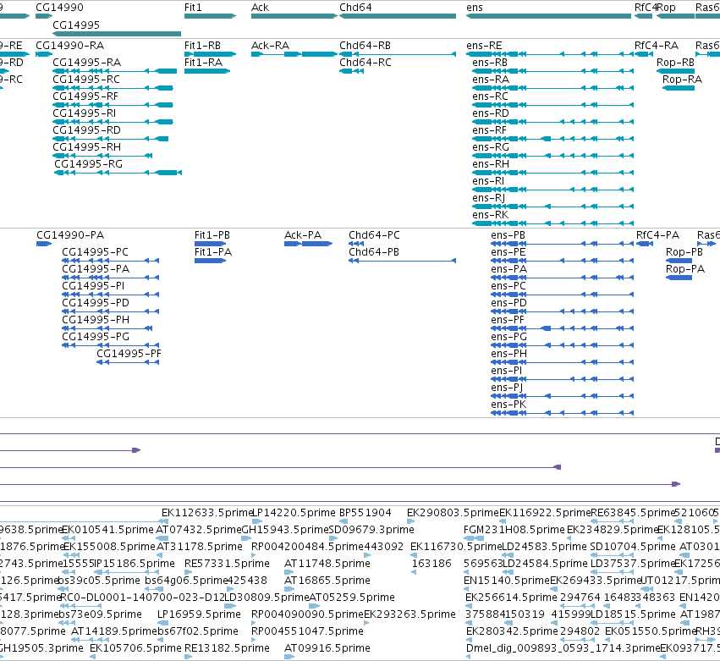Click transcript ens-RE

click(550, 54)
